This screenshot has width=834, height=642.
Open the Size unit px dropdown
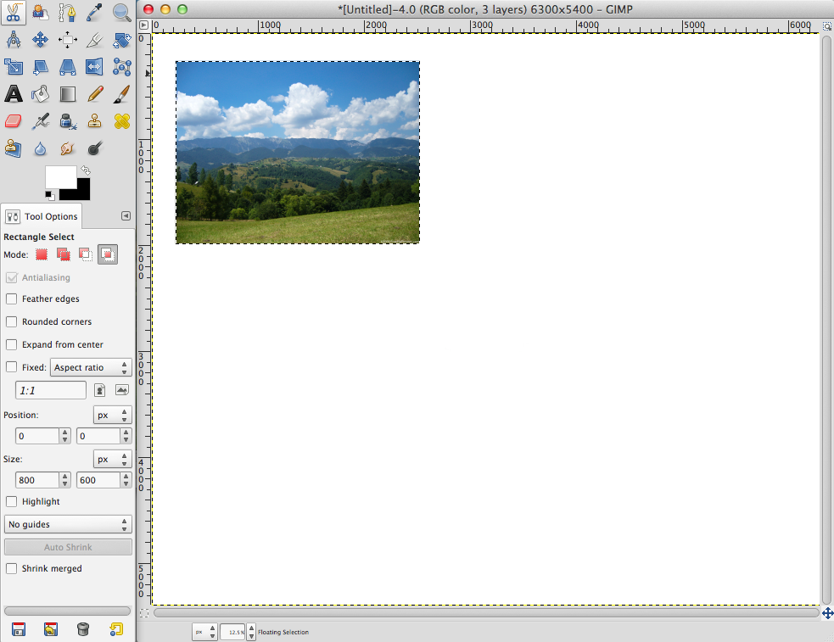113,459
